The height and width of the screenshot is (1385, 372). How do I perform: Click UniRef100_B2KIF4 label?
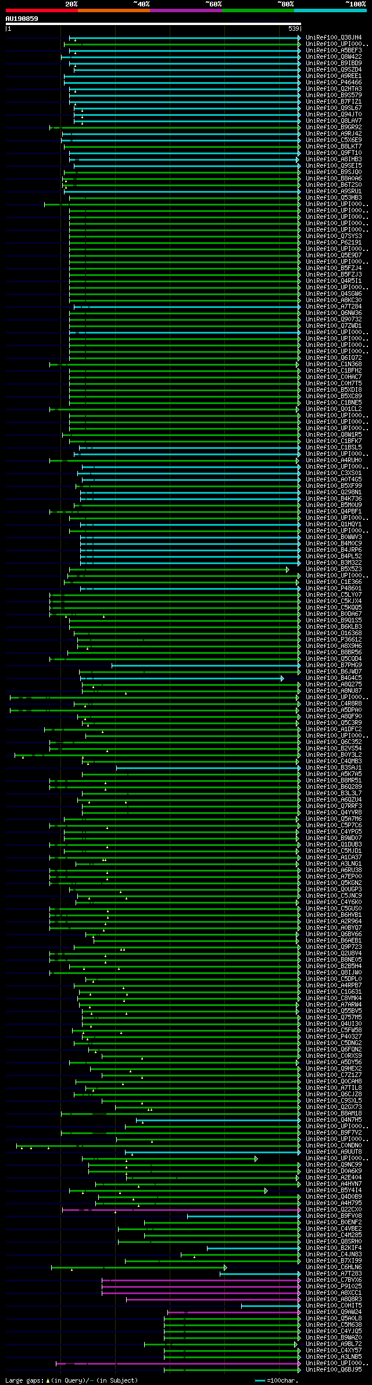pos(334,1248)
